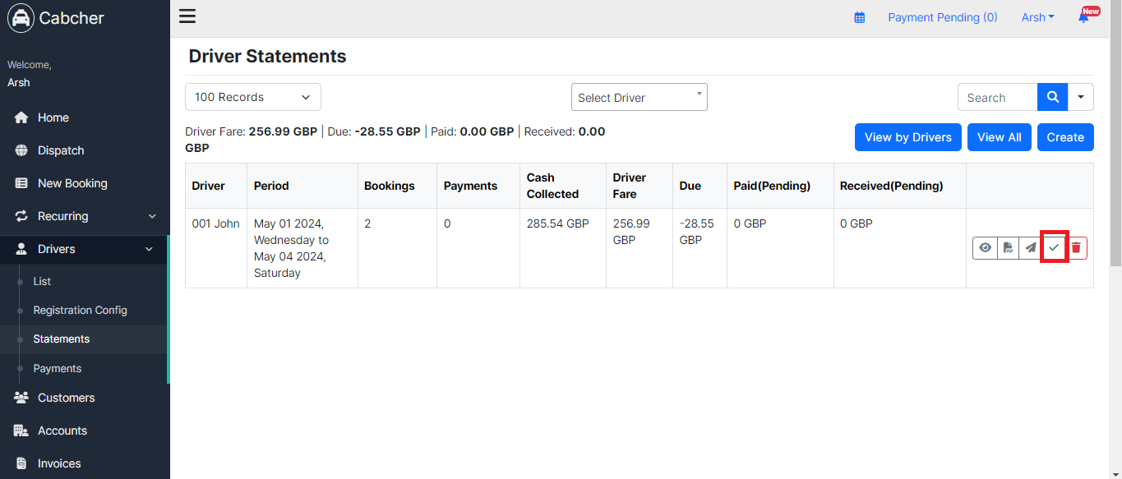Open the hamburger menu icon
Screen dimensions: 1122x479
coord(187,16)
